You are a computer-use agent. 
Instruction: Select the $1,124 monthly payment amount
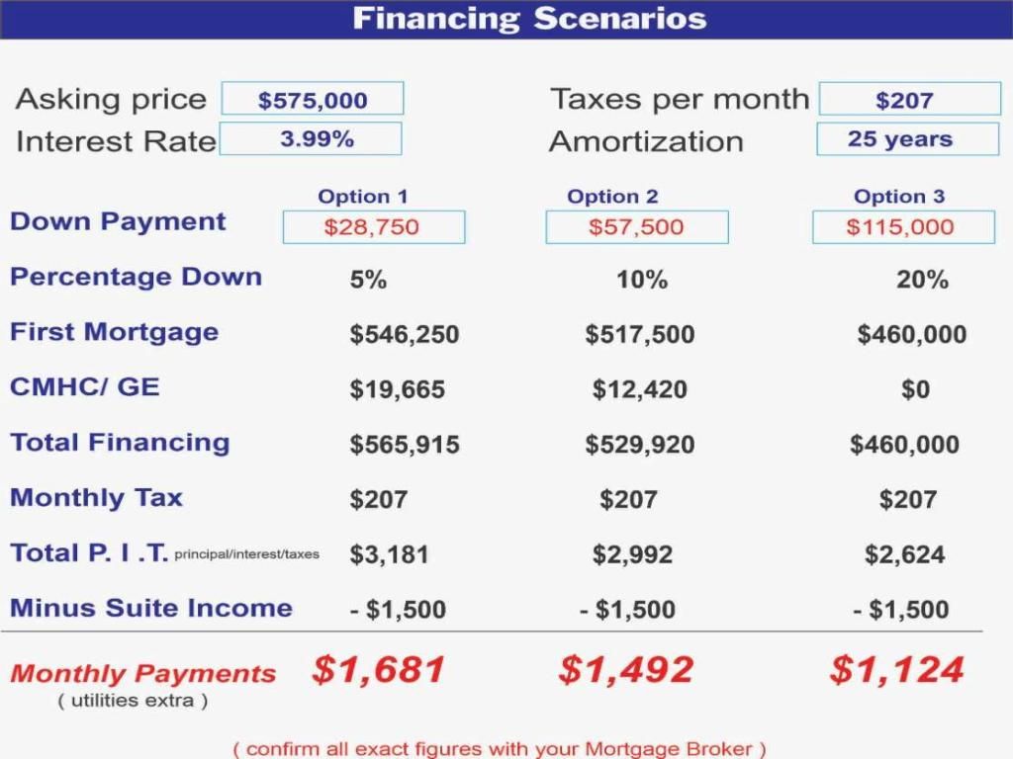point(896,670)
